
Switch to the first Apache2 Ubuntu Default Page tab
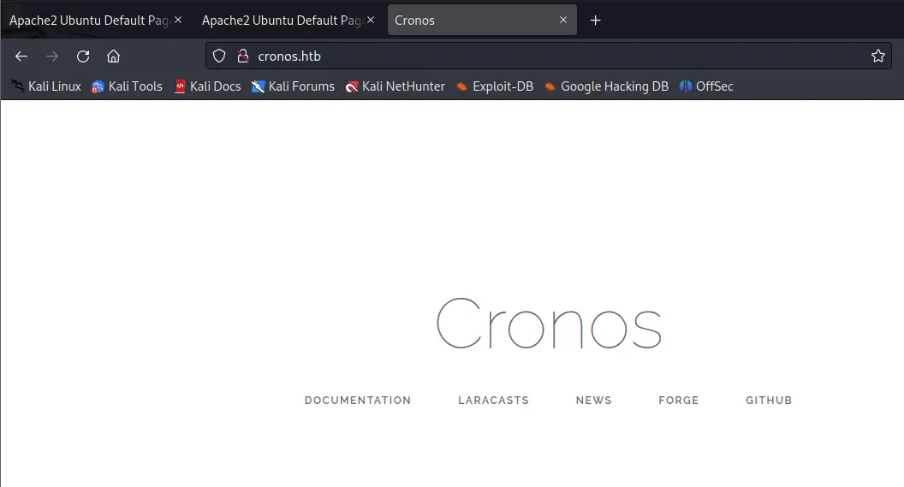(89, 21)
